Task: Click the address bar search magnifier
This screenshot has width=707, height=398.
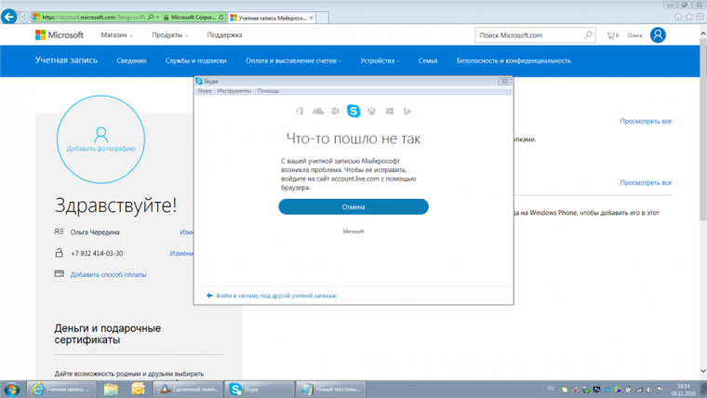Action: click(151, 17)
